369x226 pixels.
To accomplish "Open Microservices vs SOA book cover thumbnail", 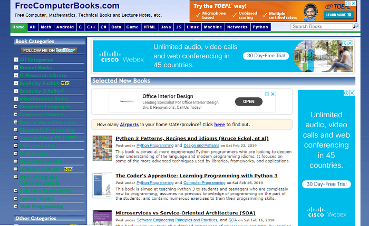I will [x=102, y=218].
